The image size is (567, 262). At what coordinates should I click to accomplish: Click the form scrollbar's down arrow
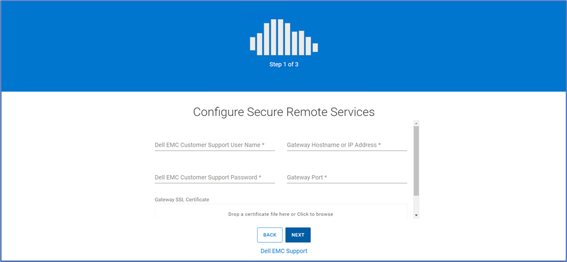pyautogui.click(x=416, y=215)
